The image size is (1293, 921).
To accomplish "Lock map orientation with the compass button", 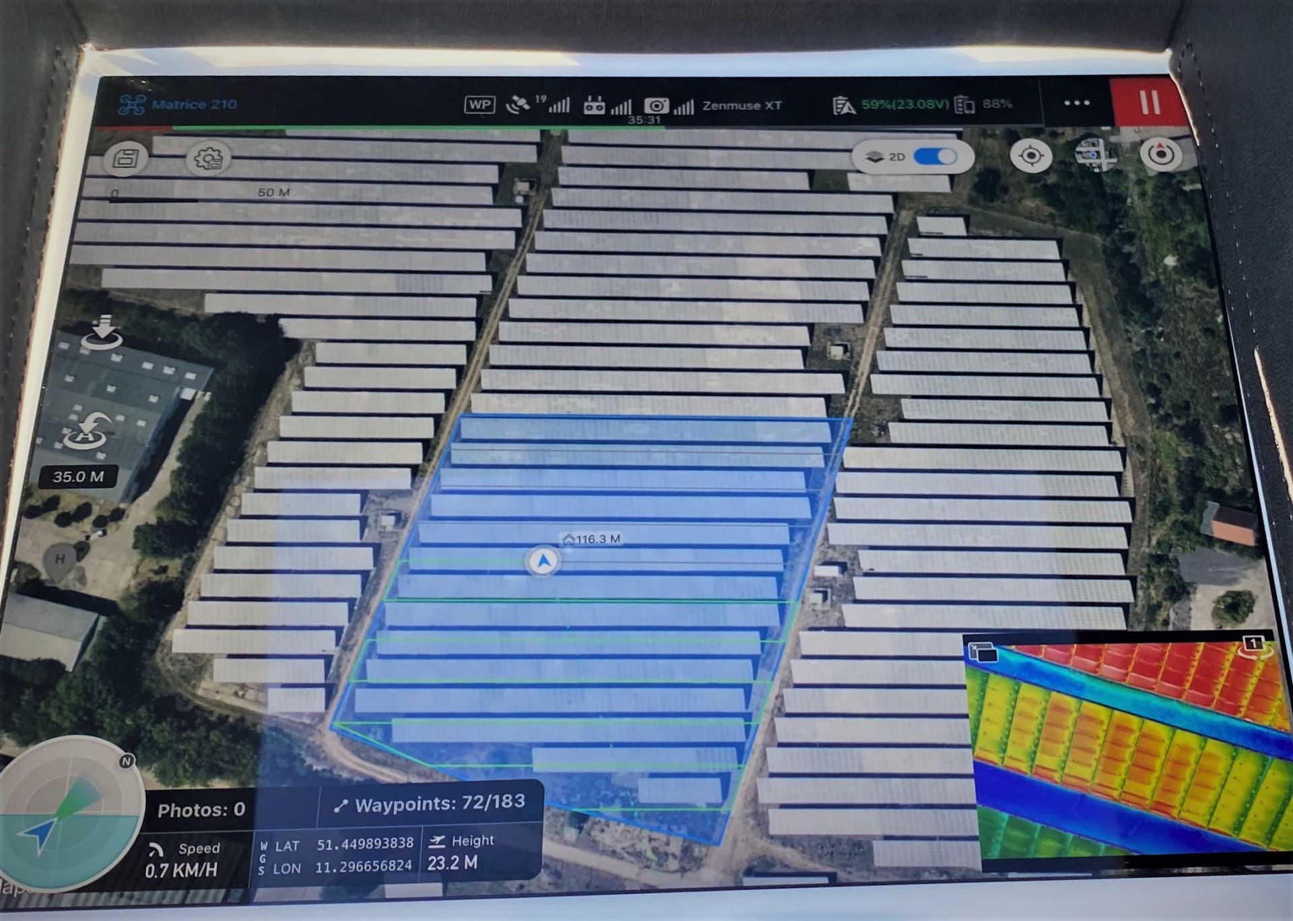I will (1160, 154).
